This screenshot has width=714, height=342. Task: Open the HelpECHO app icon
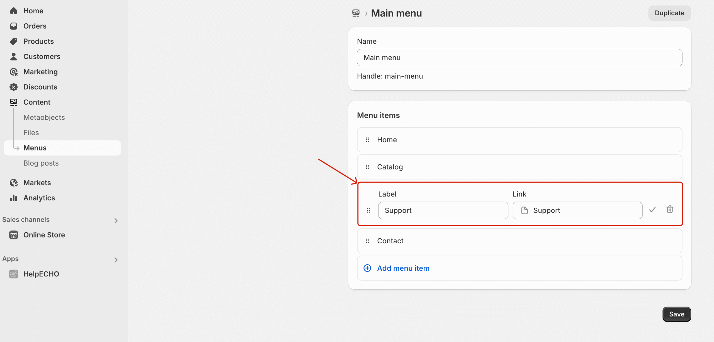pyautogui.click(x=13, y=274)
